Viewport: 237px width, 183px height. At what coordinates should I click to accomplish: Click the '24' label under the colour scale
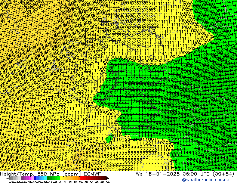[x=81, y=182]
